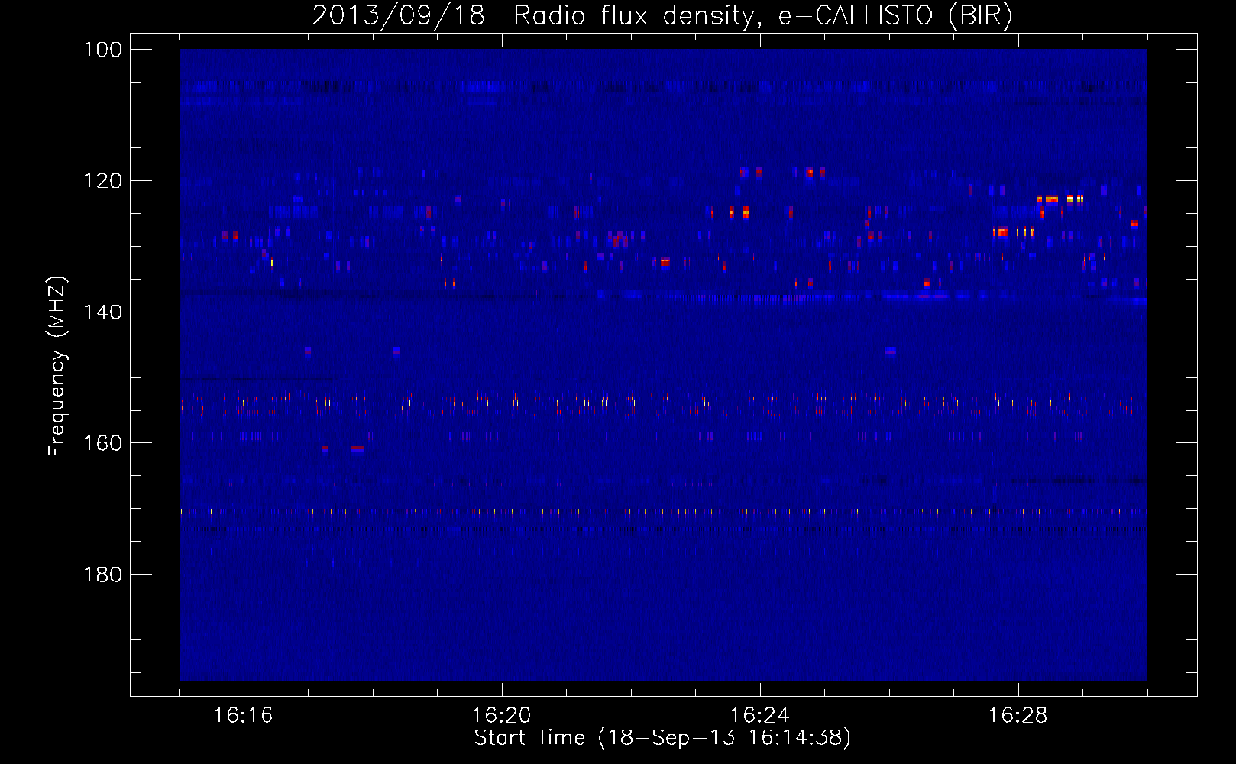The image size is (1236, 764).
Task: Click the 16:20 time tick label
Action: pos(502,716)
